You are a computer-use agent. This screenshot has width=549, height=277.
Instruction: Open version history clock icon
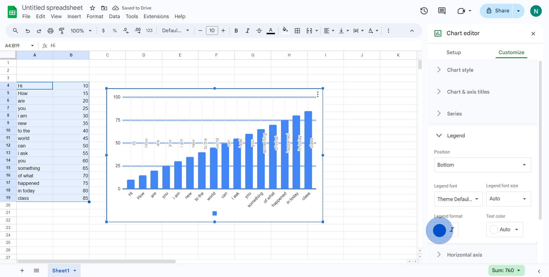click(424, 11)
